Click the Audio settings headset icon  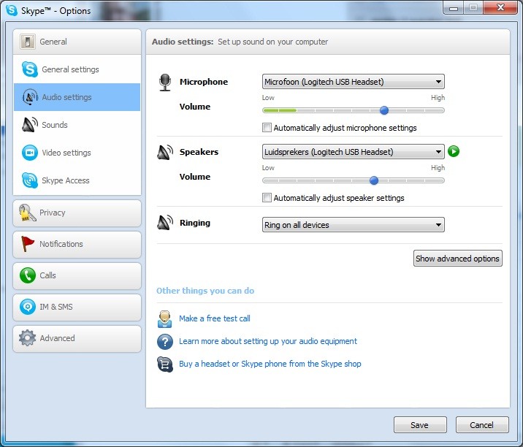[30, 97]
